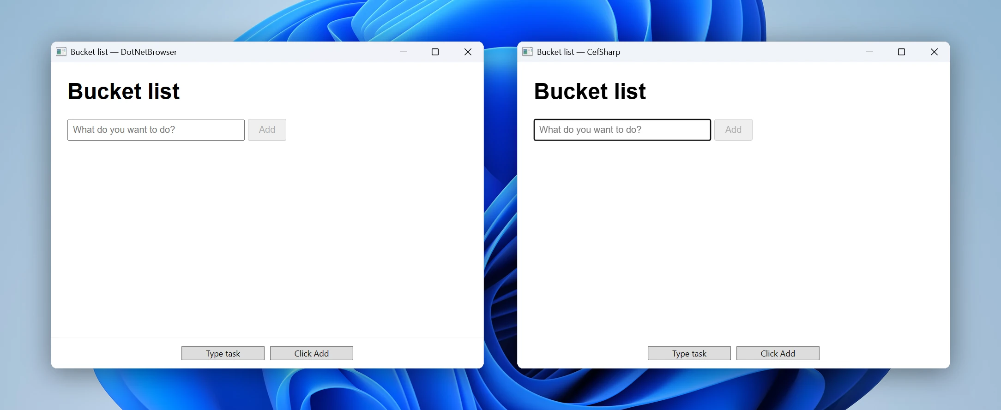Click the 'Bucket list — CefSharp' title text

point(579,52)
